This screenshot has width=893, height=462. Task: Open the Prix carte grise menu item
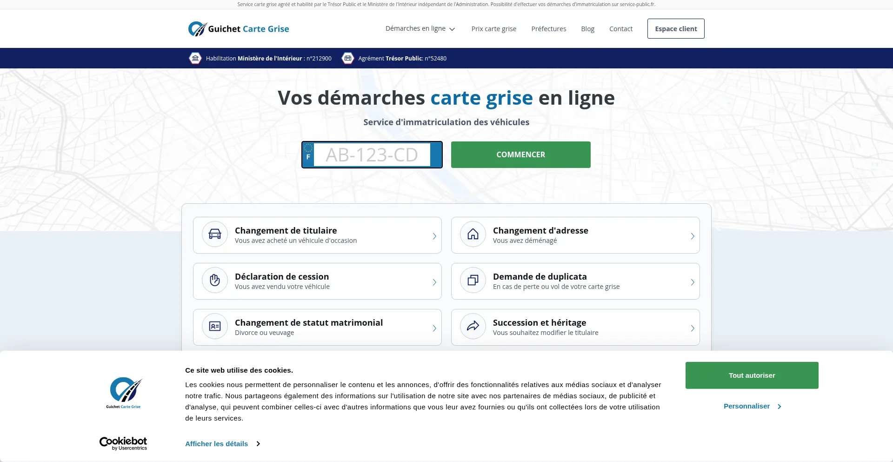point(493,29)
